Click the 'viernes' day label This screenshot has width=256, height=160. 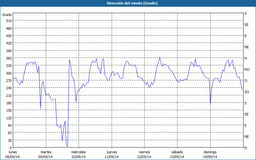pyautogui.click(x=144, y=152)
